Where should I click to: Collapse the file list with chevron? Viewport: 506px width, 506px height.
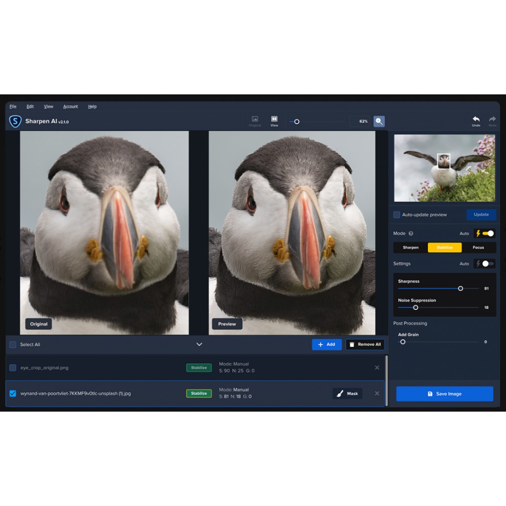(199, 344)
